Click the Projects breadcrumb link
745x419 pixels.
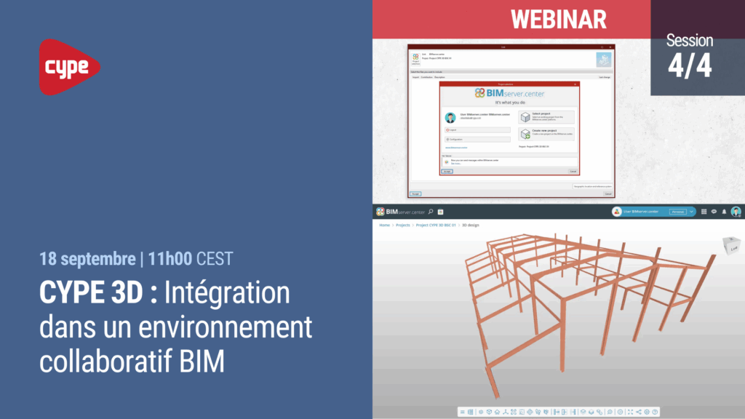pyautogui.click(x=402, y=226)
